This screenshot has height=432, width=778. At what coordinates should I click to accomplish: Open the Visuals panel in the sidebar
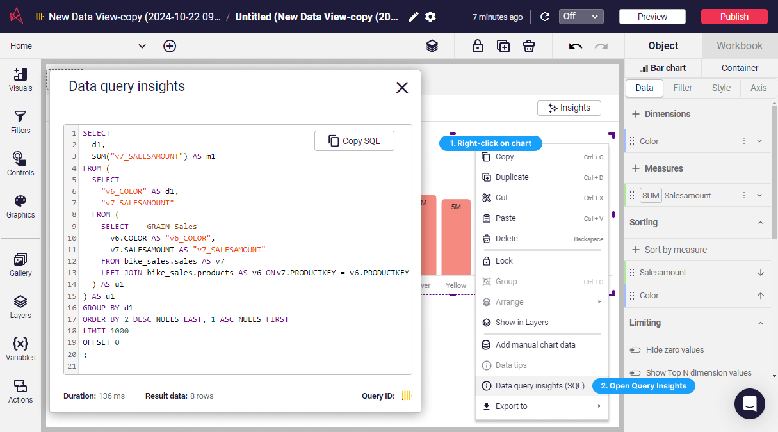[x=20, y=79]
